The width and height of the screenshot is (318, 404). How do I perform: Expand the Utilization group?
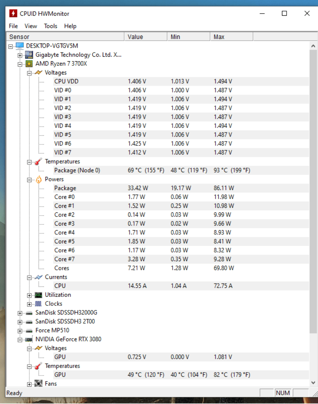click(x=29, y=296)
